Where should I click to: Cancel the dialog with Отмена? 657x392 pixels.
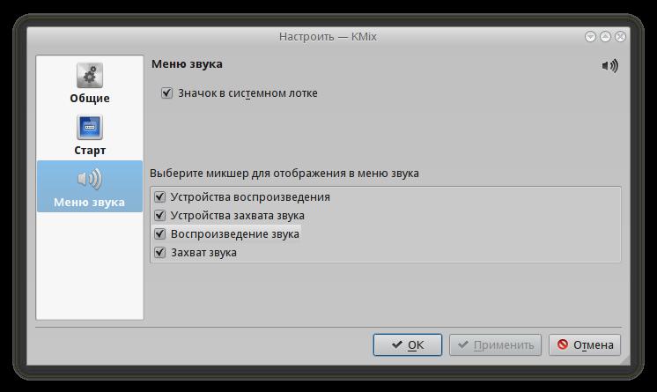[x=585, y=344]
